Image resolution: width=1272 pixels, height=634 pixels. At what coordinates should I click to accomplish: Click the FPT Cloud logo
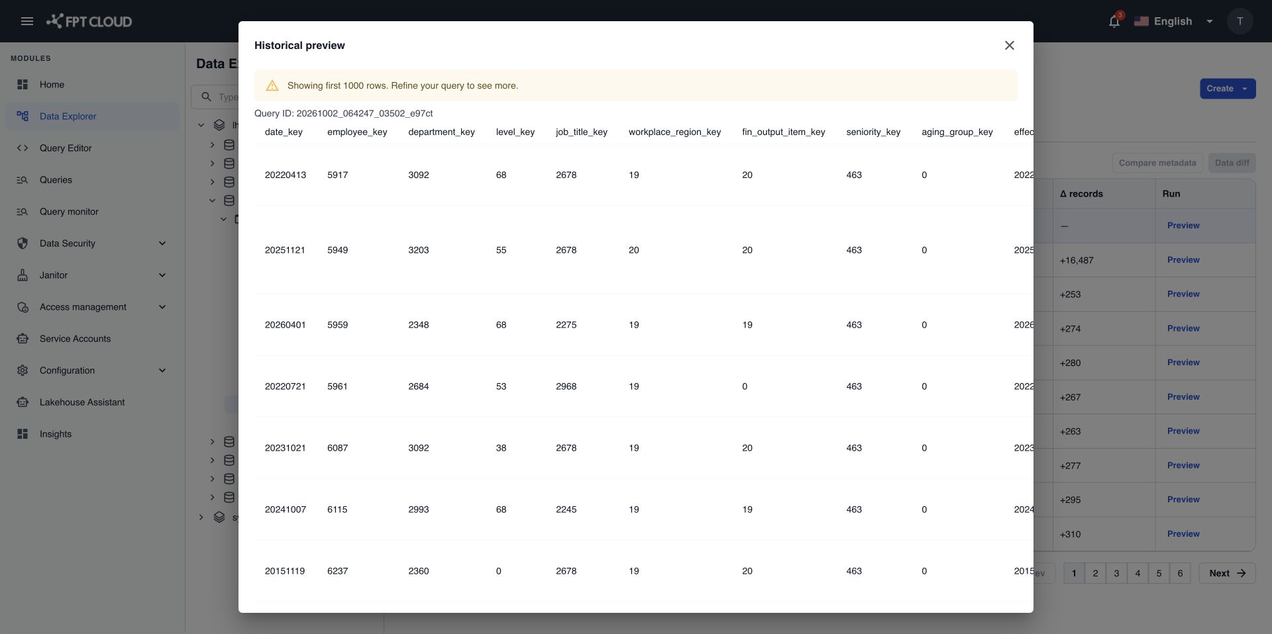(89, 21)
